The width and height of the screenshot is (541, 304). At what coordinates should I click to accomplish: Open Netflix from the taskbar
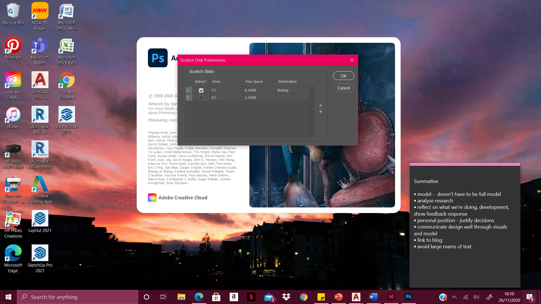[x=251, y=297]
